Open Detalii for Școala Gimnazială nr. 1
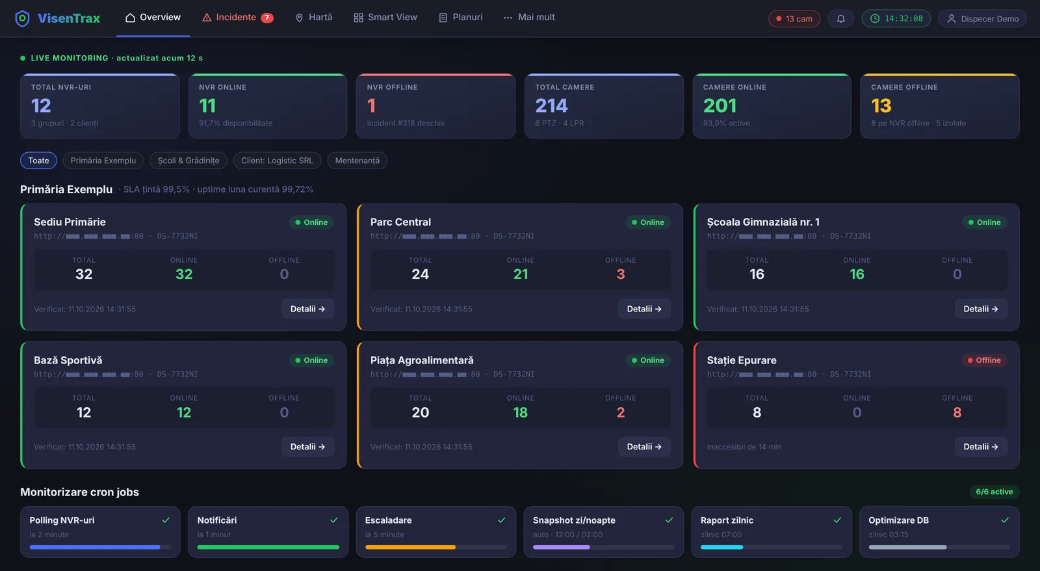Viewport: 1040px width, 571px height. (981, 309)
